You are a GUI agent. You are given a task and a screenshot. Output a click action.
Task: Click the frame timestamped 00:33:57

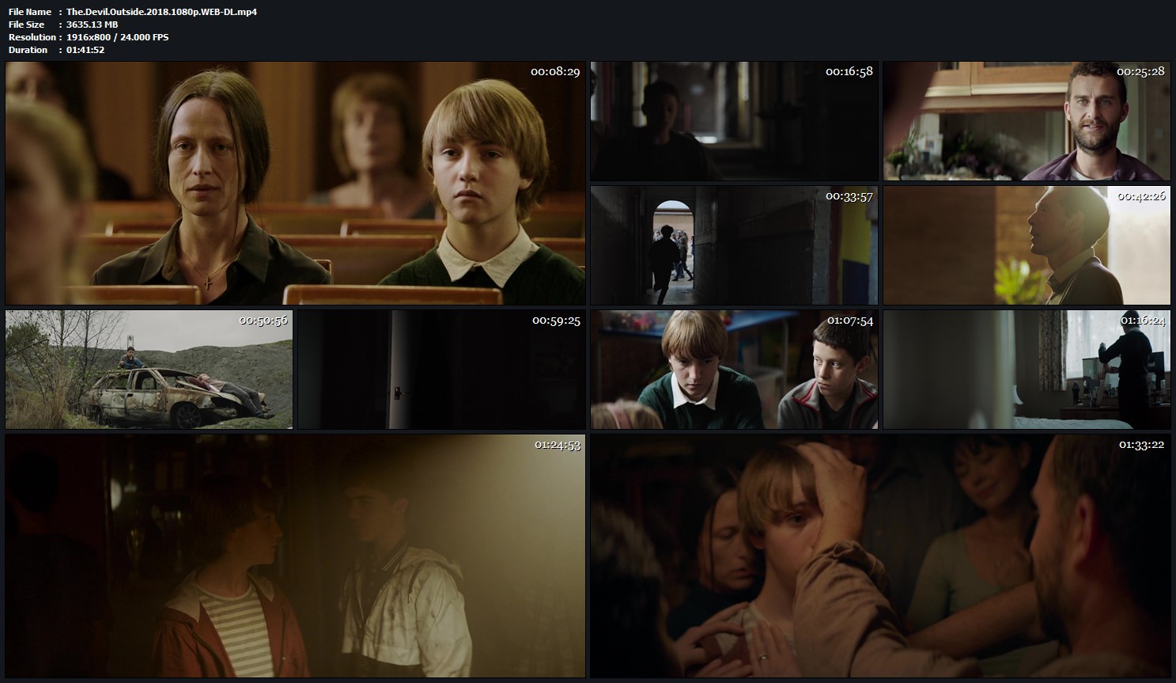pos(734,245)
